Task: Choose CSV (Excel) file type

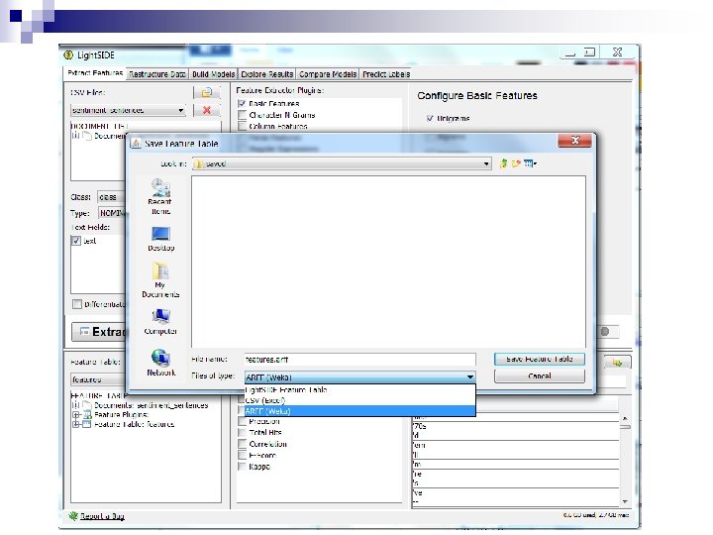Action: point(359,400)
